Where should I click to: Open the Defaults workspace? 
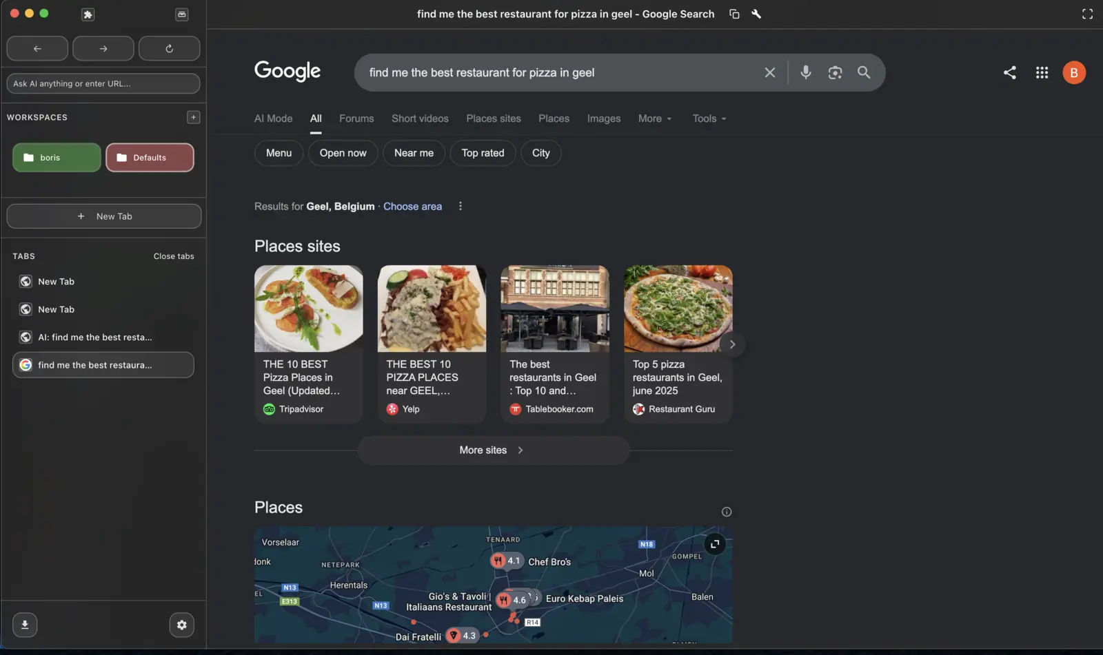pos(150,158)
